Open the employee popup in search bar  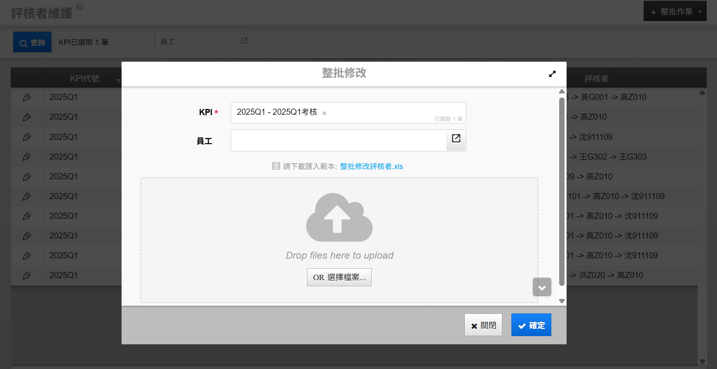(x=244, y=41)
